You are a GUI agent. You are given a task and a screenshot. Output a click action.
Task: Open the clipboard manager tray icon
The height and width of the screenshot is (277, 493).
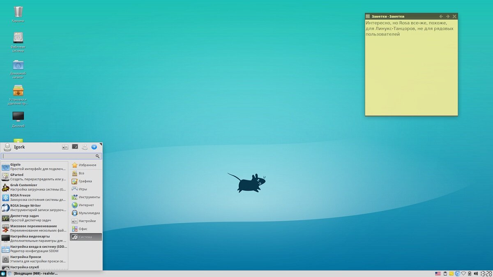coord(445,273)
